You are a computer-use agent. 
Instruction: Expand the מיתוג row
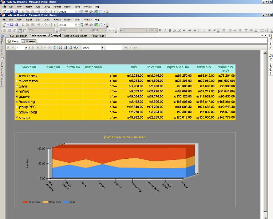point(17,86)
